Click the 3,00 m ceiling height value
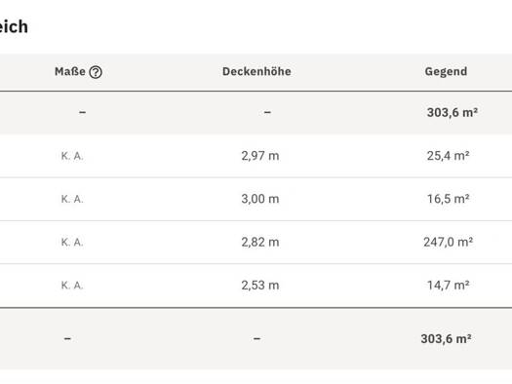This screenshot has height=384, width=512. click(x=260, y=199)
